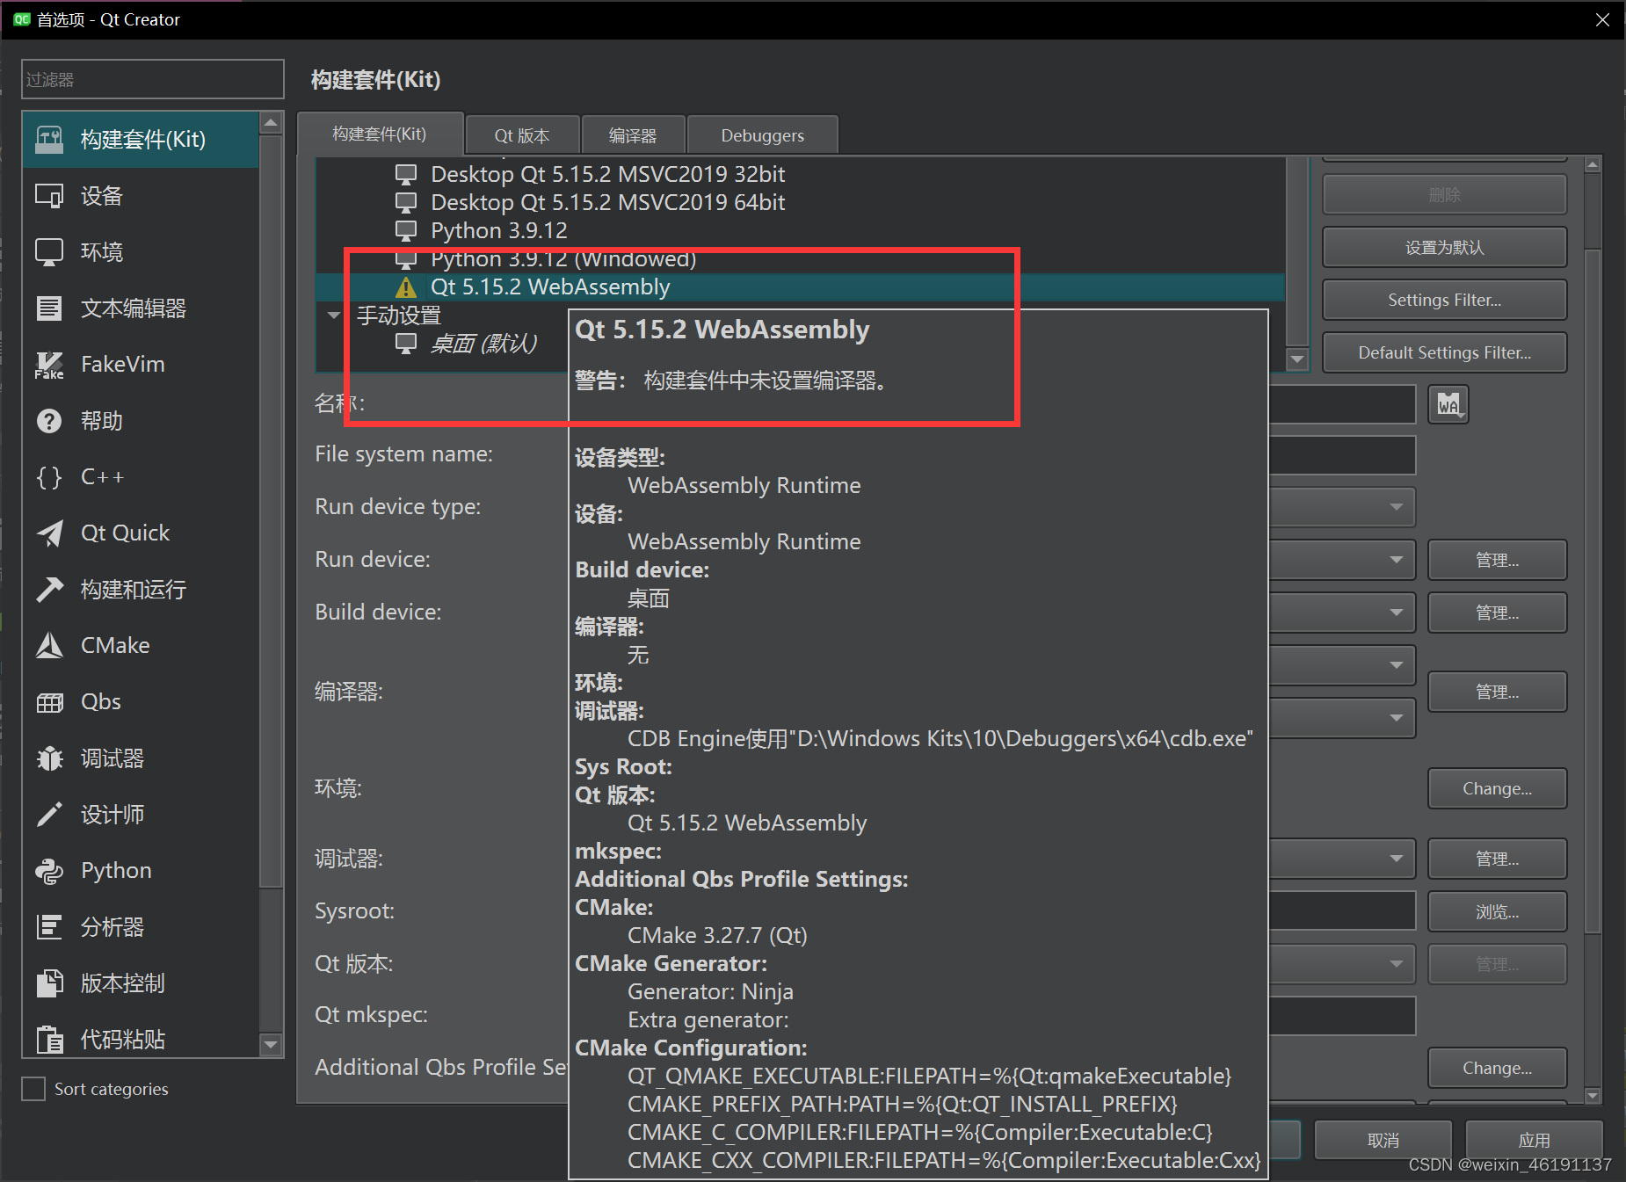Click 管理... button beside Build device
The height and width of the screenshot is (1182, 1626).
tap(1497, 613)
